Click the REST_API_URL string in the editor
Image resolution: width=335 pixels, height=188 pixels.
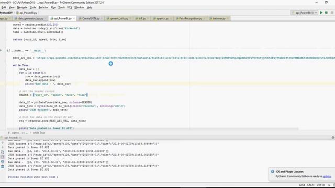tap(185, 58)
